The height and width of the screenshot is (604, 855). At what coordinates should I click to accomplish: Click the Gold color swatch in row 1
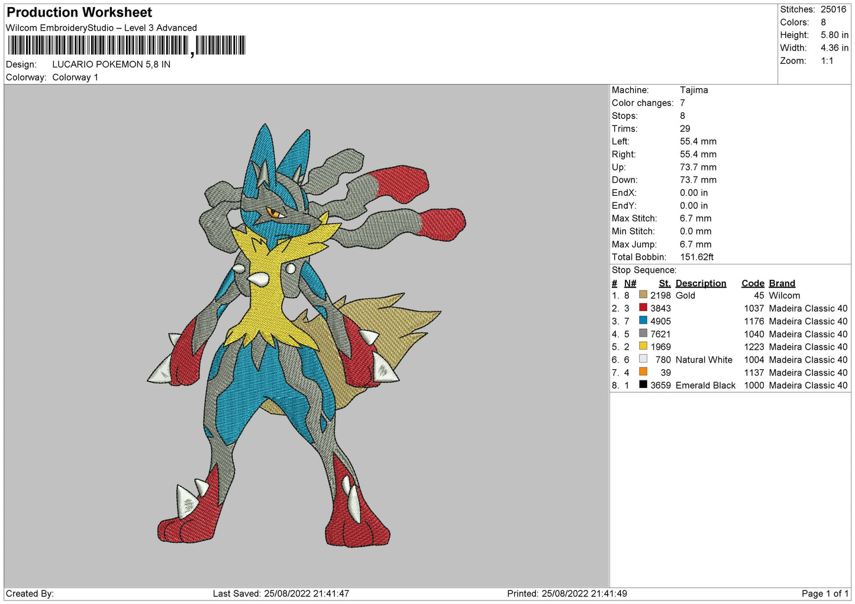coord(643,295)
